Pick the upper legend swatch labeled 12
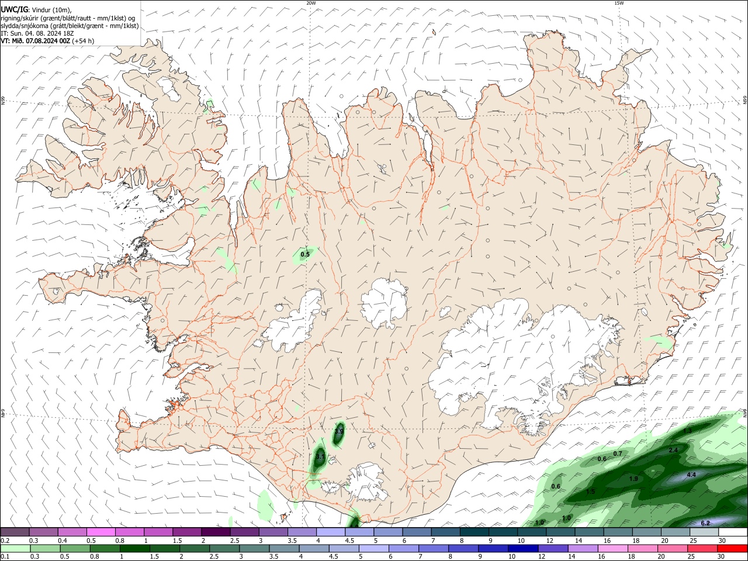The image size is (748, 561). pyautogui.click(x=560, y=532)
